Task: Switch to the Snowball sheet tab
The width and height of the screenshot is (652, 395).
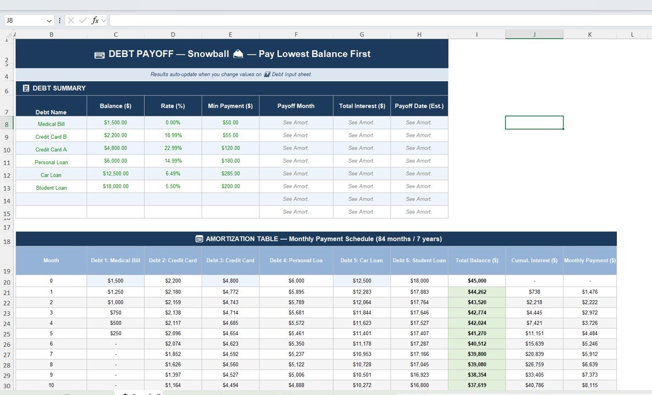Action: click(140, 393)
